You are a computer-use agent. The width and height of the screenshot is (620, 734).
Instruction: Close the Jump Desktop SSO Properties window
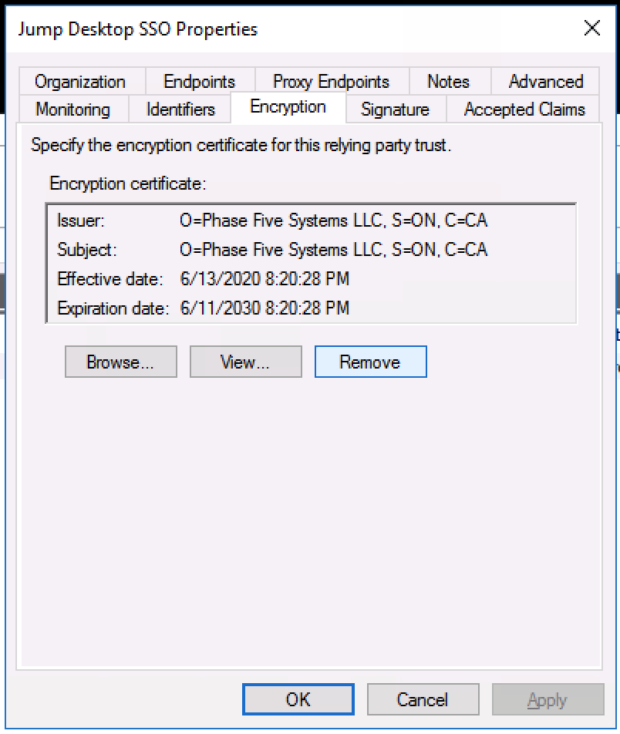tap(591, 28)
